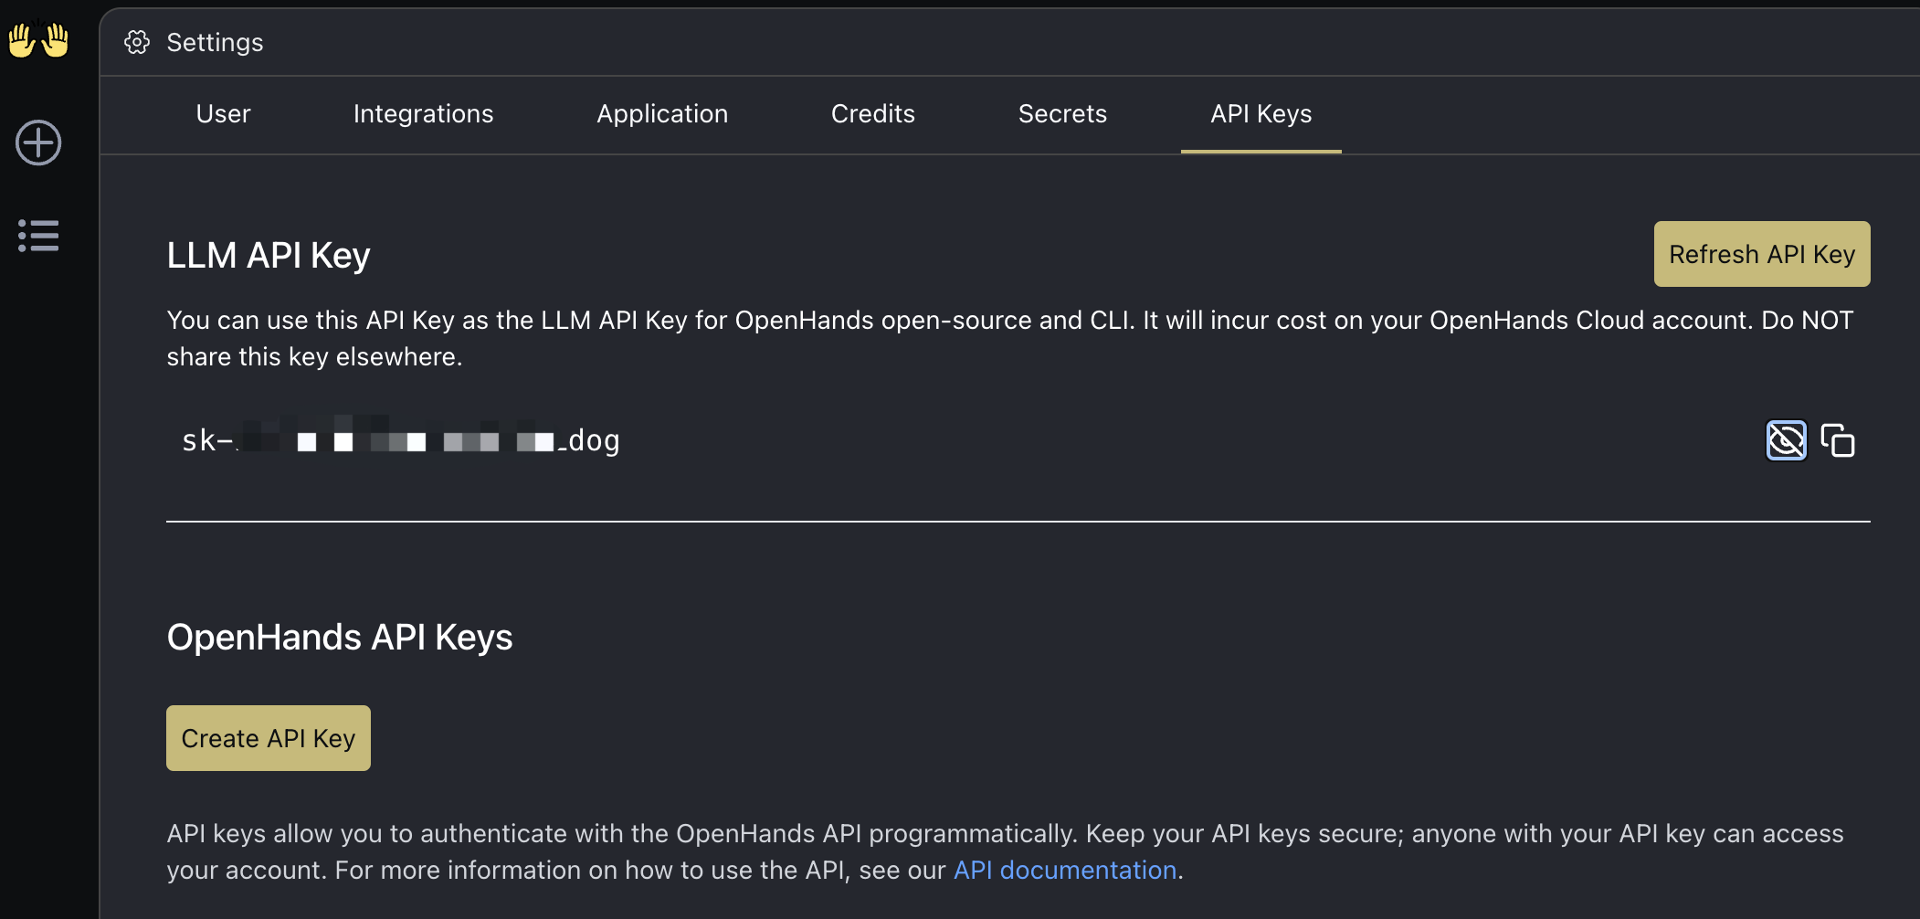This screenshot has height=919, width=1920.
Task: Click the Refresh API Key button
Action: coord(1762,254)
